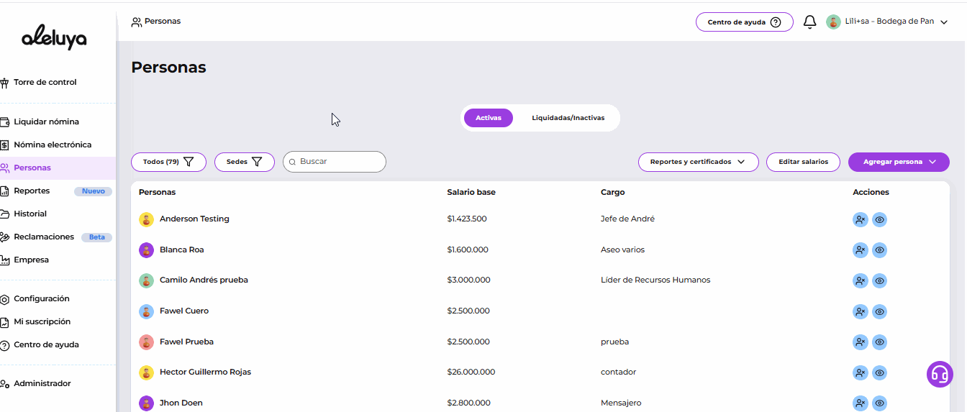Go to Nómina electrónica in sidebar
Image resolution: width=967 pixels, height=412 pixels.
tap(52, 145)
